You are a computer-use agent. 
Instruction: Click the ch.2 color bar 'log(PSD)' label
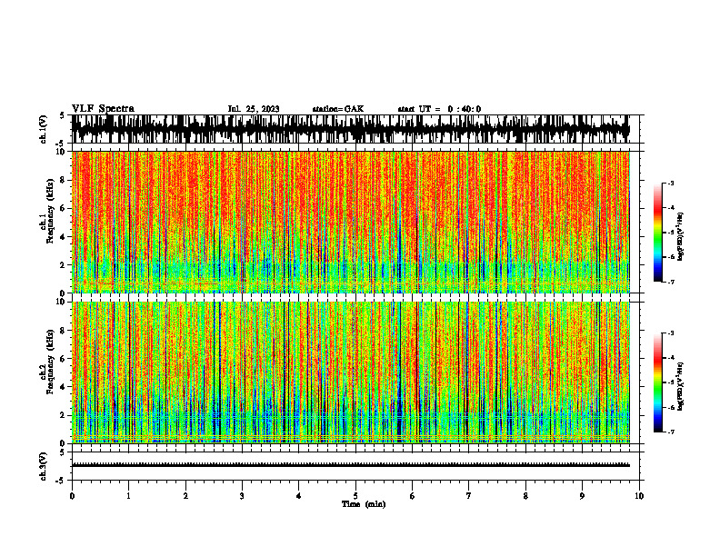pos(681,386)
